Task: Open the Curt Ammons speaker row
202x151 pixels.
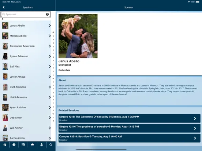Action: (x=26, y=87)
